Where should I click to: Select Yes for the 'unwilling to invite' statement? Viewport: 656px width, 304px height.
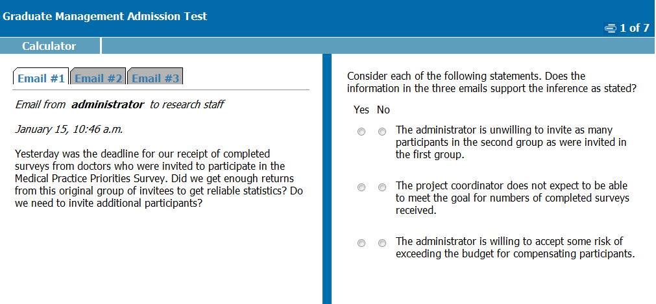[361, 132]
